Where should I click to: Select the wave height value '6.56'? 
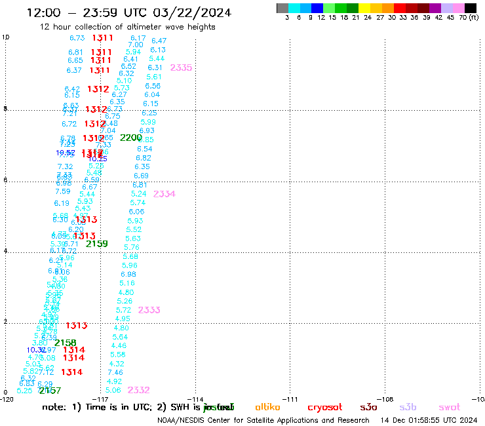pos(153,86)
